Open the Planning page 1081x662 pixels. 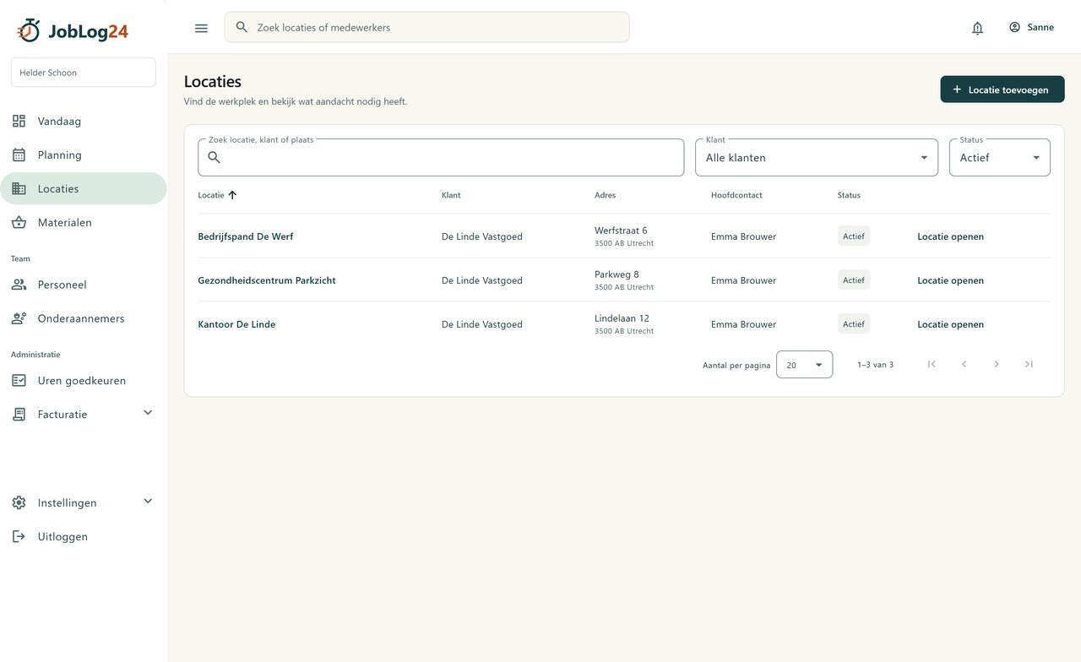click(83, 155)
